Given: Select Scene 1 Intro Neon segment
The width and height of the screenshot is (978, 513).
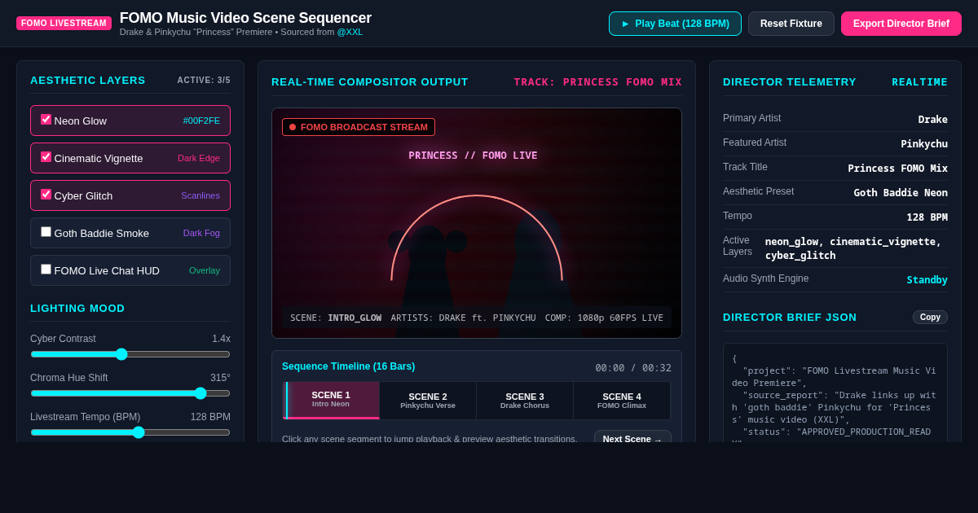Looking at the screenshot, I should [x=331, y=400].
